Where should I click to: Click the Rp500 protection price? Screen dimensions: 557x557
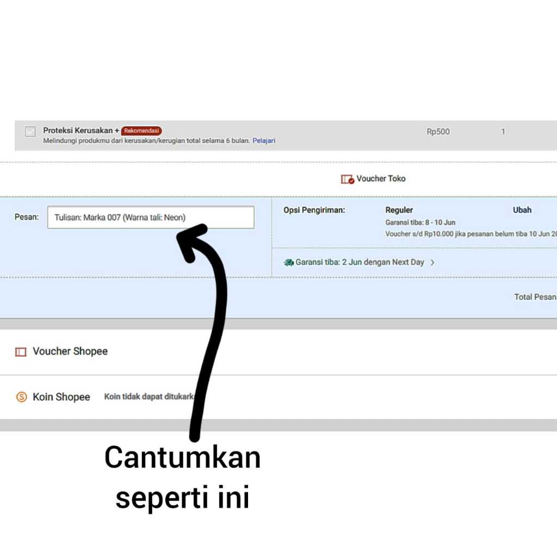click(x=438, y=132)
